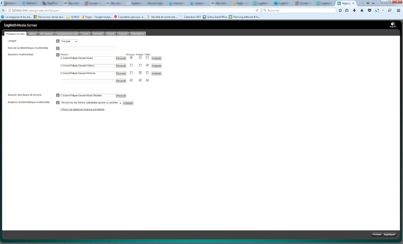Switch to the Ma musique tab

(x=46, y=34)
